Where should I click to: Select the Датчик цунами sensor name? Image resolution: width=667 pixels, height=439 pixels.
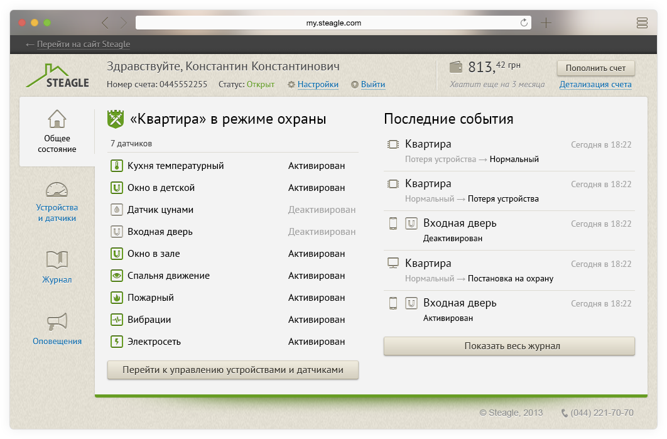160,210
